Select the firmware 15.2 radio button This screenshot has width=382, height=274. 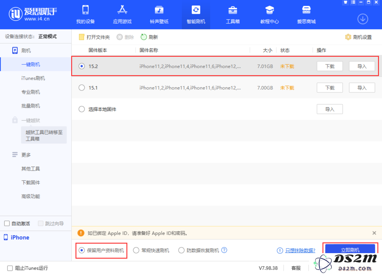(x=82, y=66)
